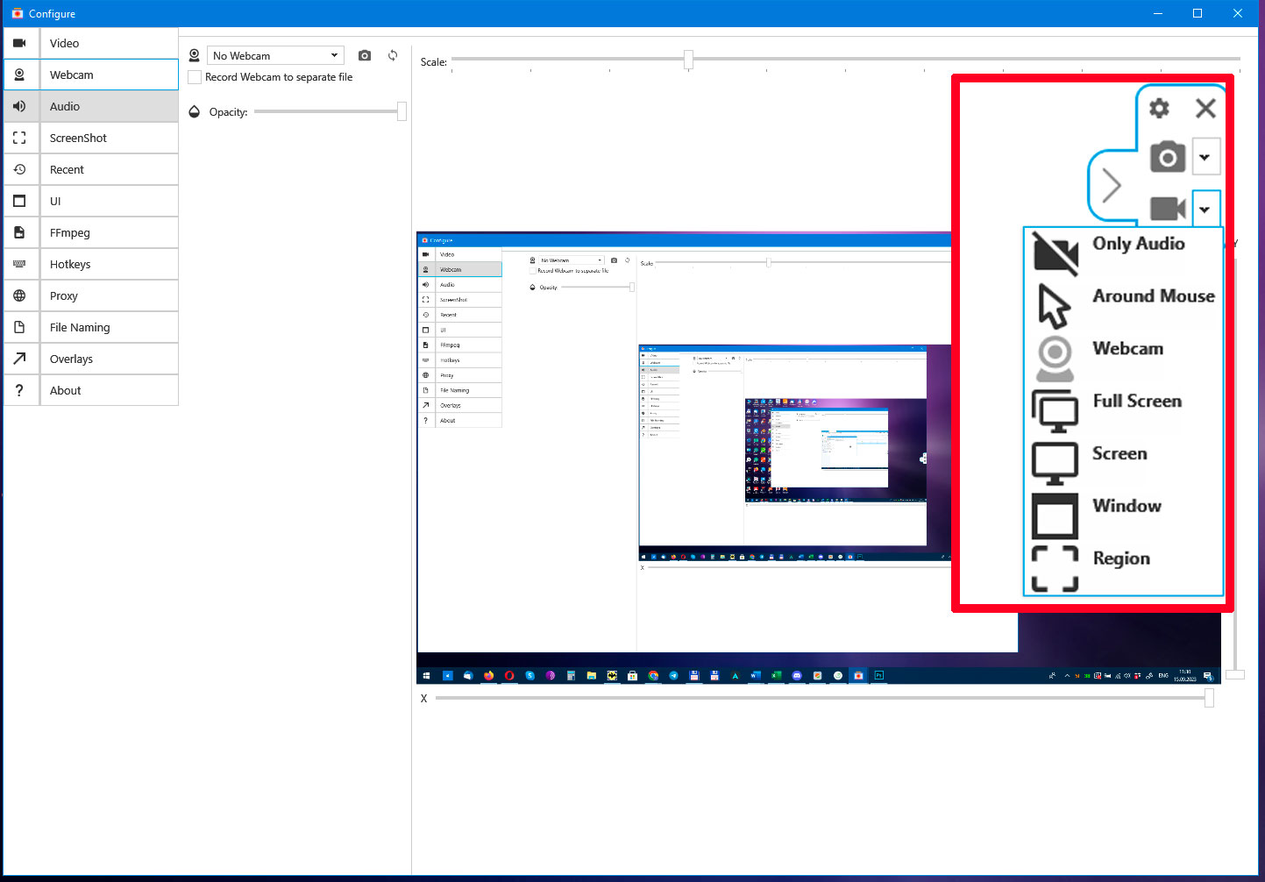Go to the FFmpeg tab
Viewport: 1265px width, 882px height.
(91, 232)
